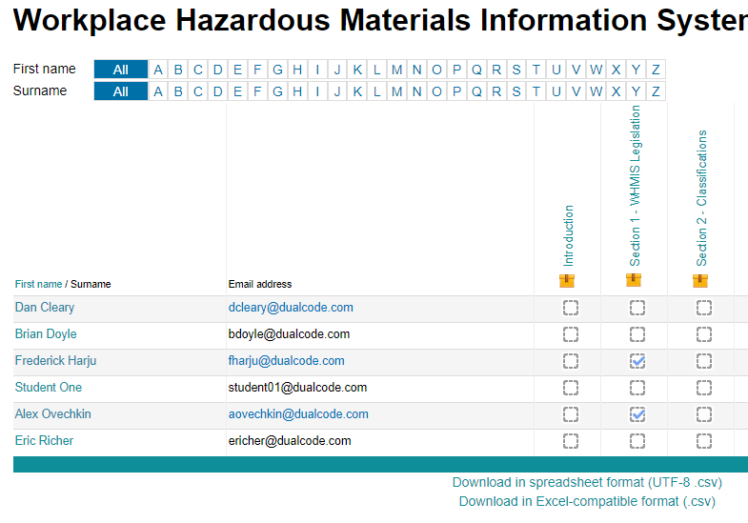This screenshot has height=523, width=748.
Task: Click the Section 1 WHMIS Legislation icon
Action: tap(634, 280)
